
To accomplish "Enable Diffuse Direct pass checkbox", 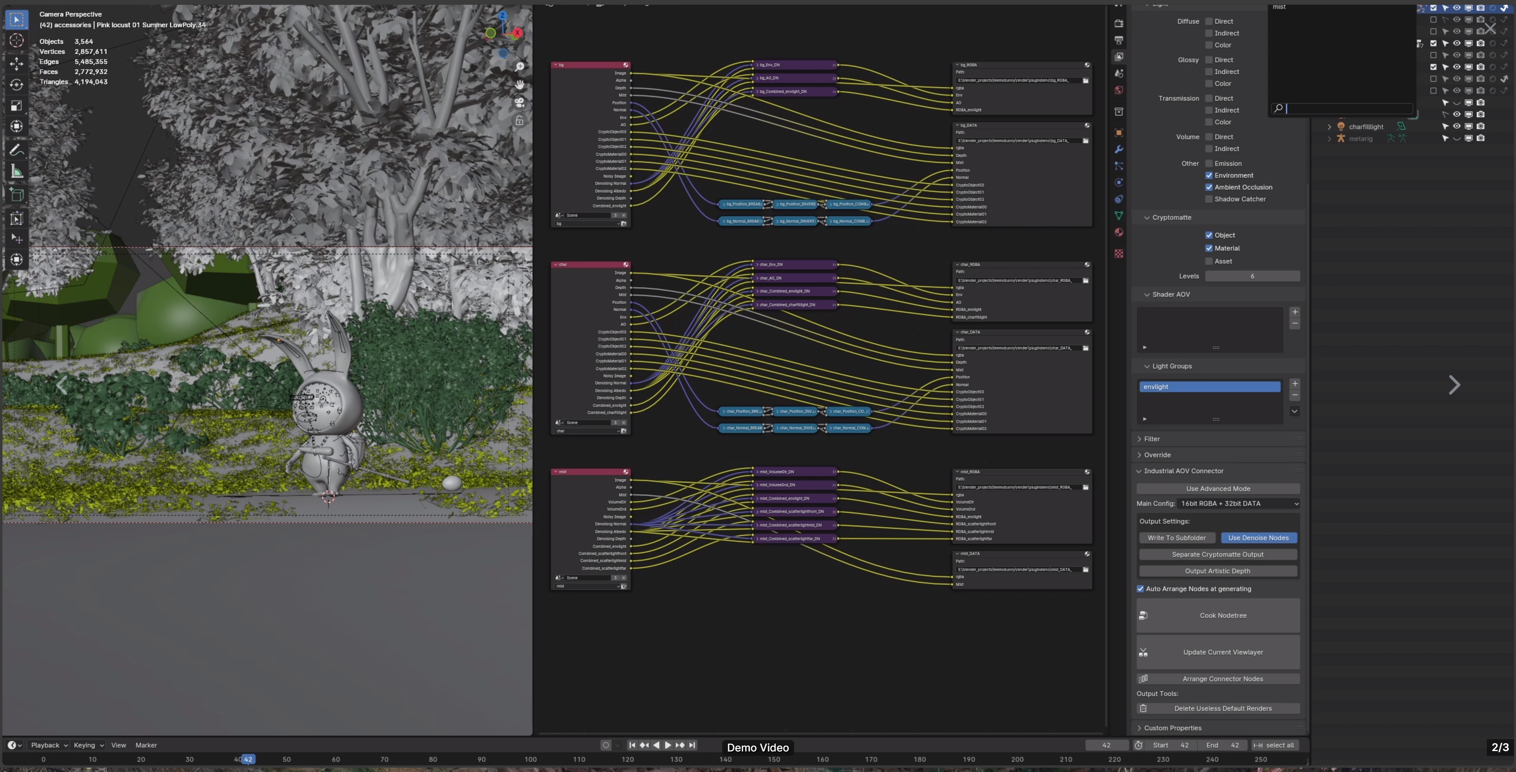I will tap(1209, 21).
